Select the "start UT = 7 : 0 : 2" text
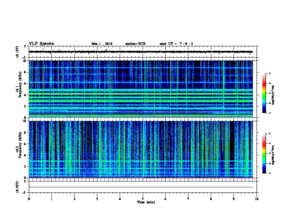 [x=176, y=44]
